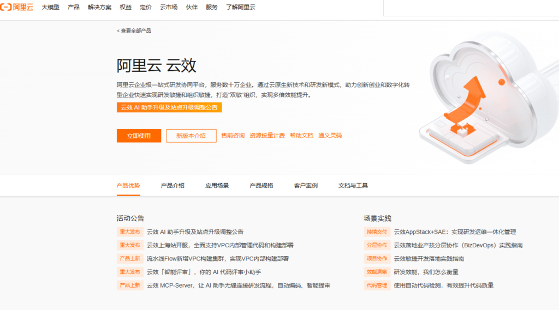
Task: Open the 定价 menu
Action: 145,7
